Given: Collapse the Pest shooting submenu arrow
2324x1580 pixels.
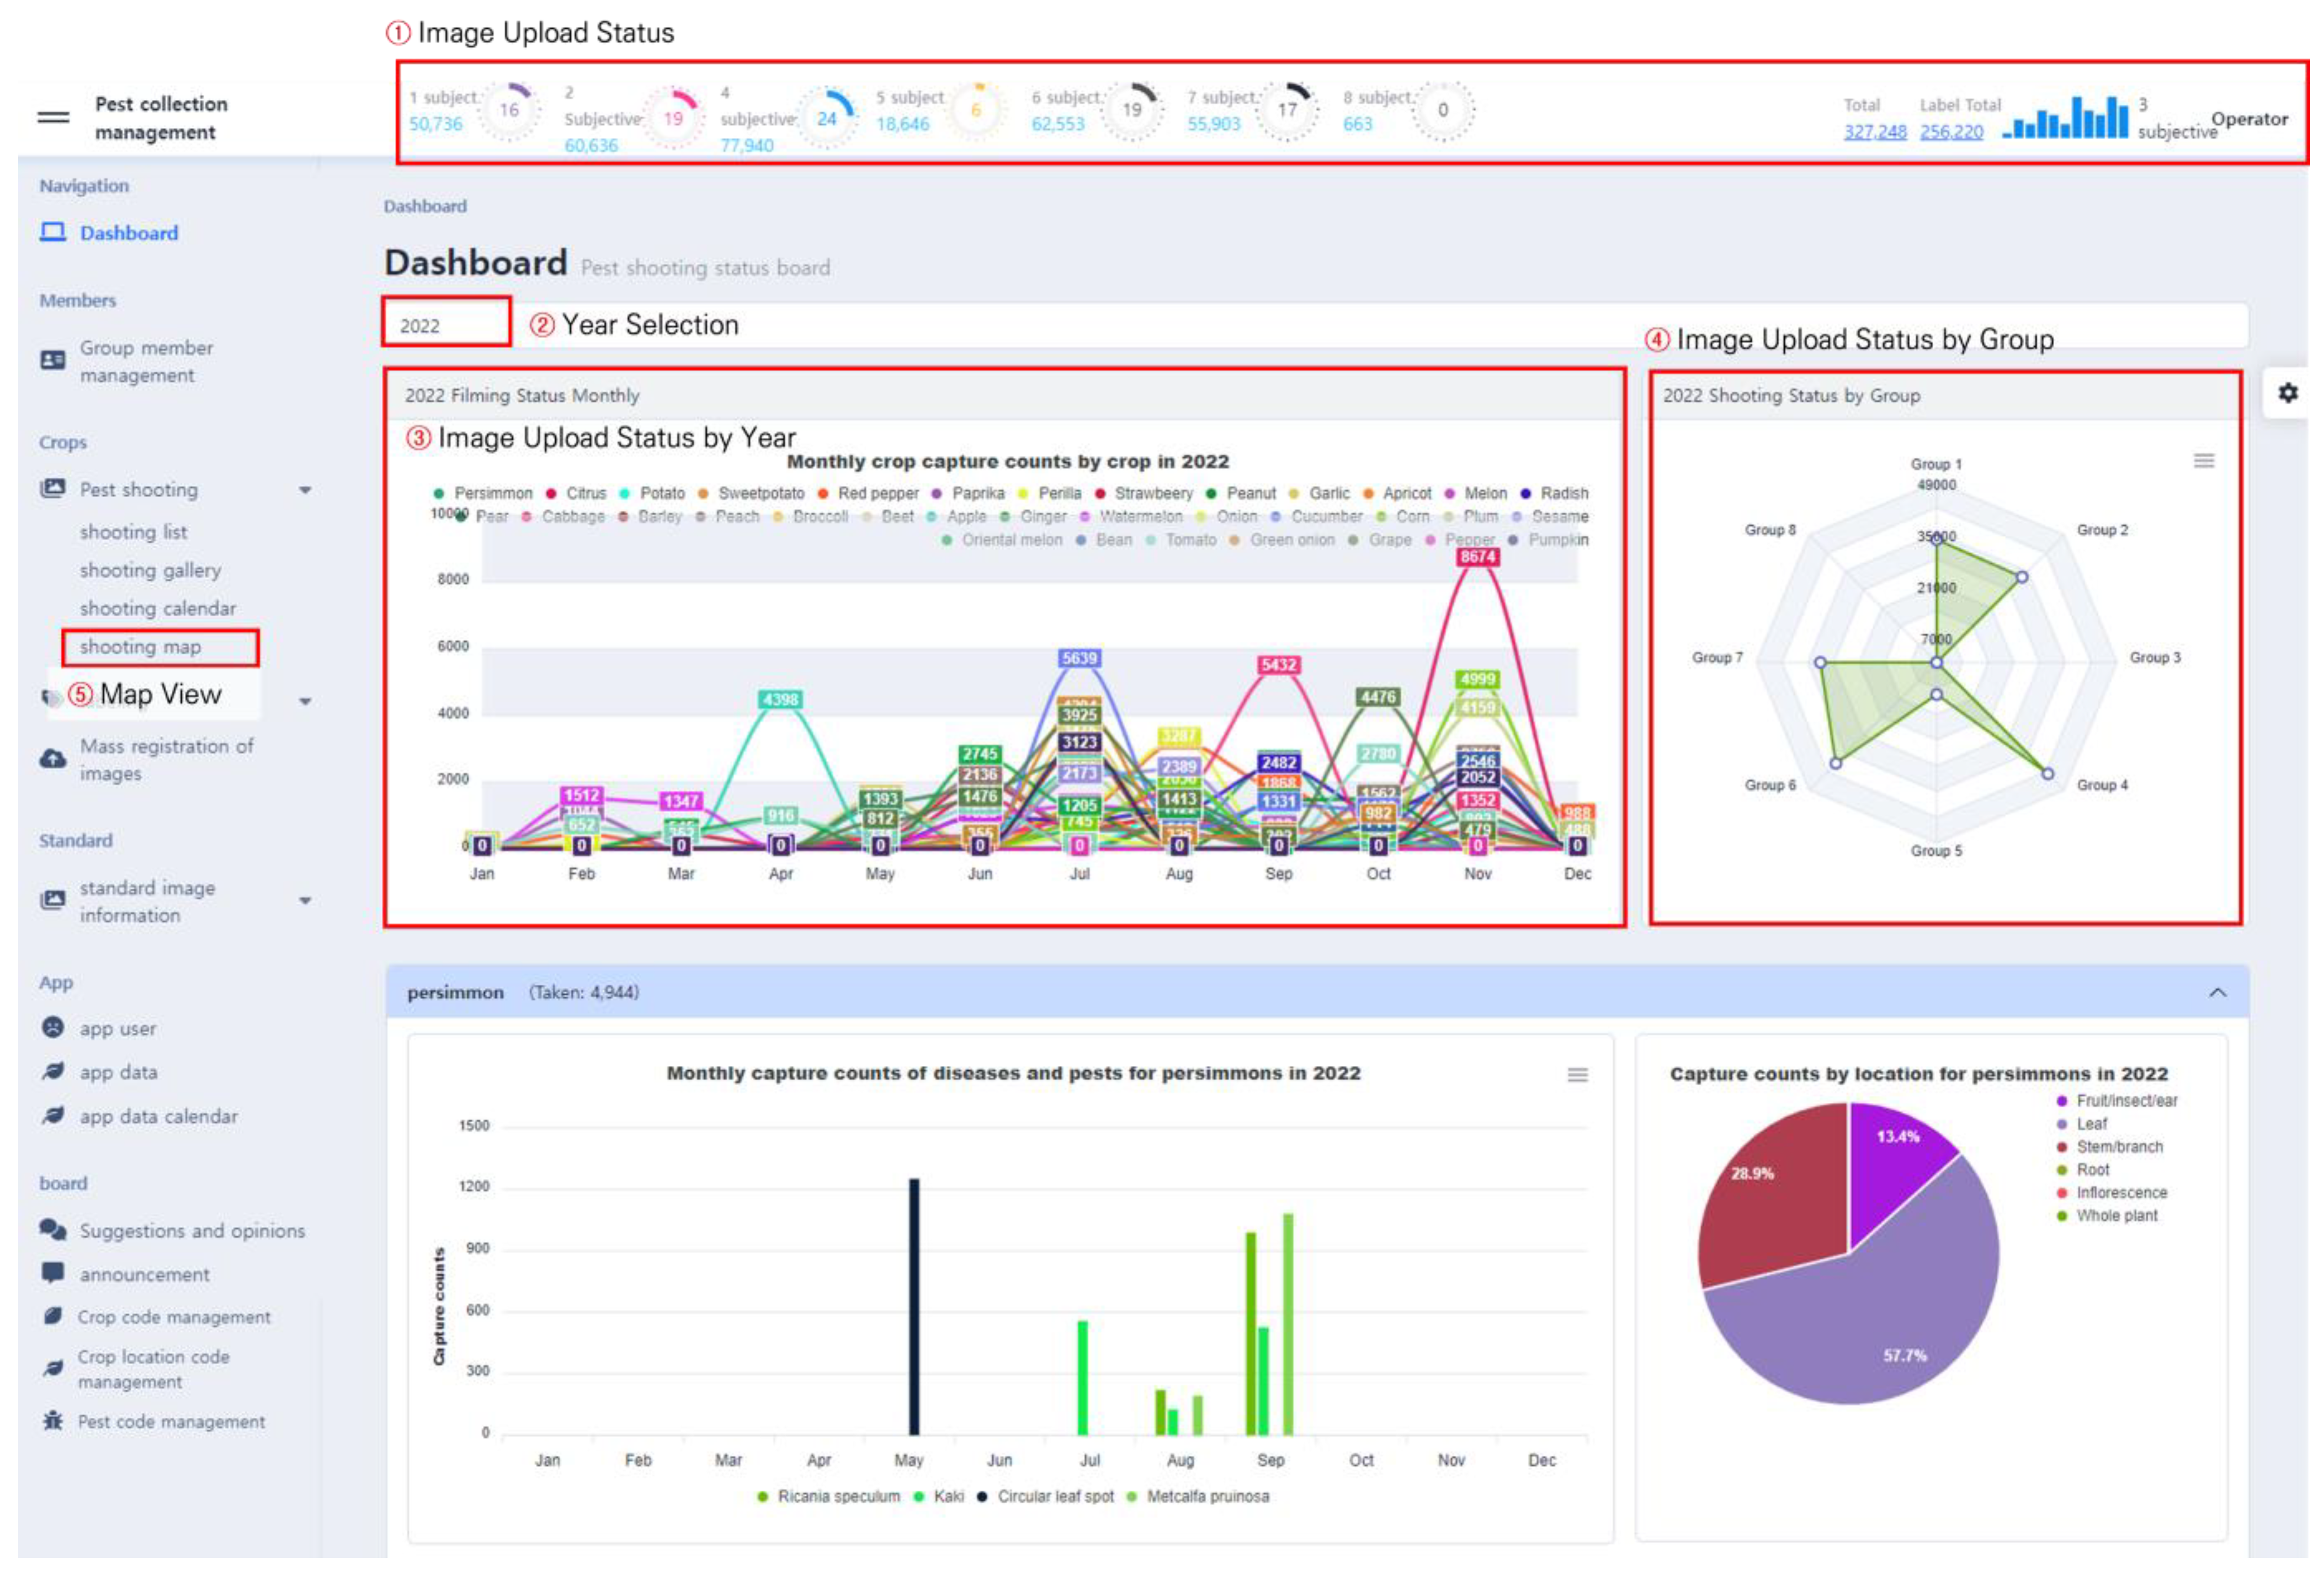Looking at the screenshot, I should (305, 490).
